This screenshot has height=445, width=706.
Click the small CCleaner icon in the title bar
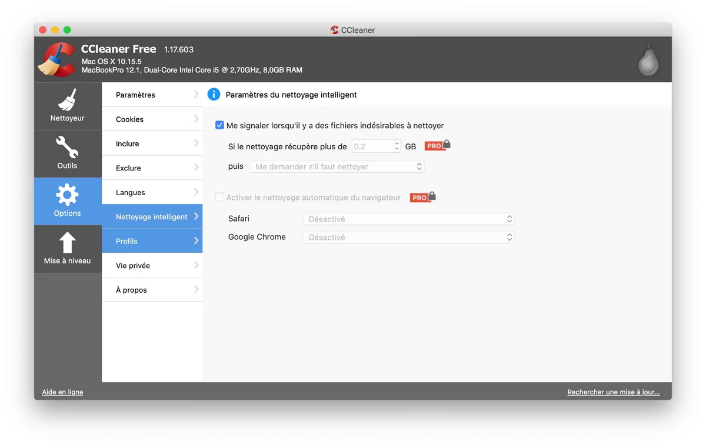click(335, 30)
